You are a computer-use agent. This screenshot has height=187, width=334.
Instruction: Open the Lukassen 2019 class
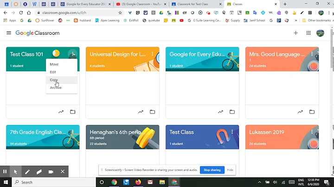pyautogui.click(x=266, y=132)
